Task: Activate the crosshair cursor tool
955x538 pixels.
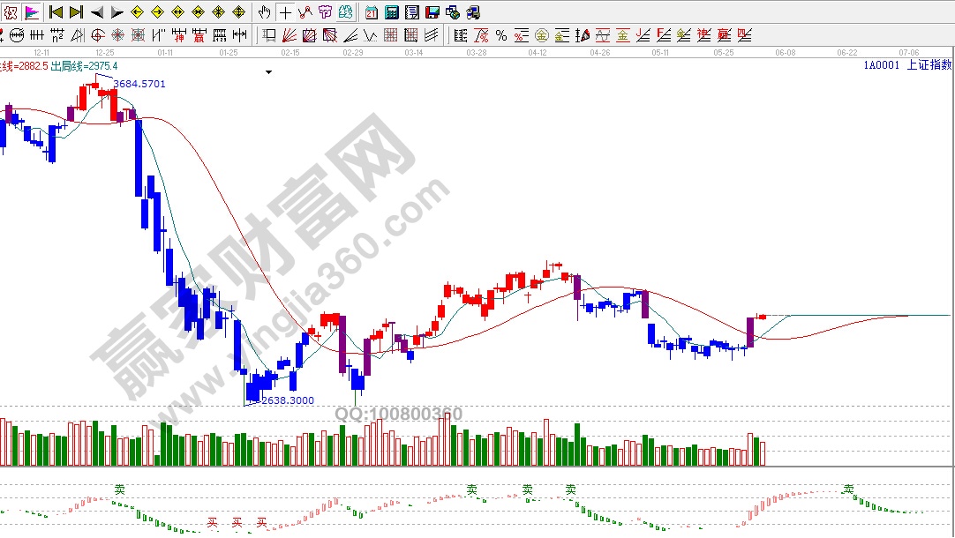Action: tap(284, 12)
